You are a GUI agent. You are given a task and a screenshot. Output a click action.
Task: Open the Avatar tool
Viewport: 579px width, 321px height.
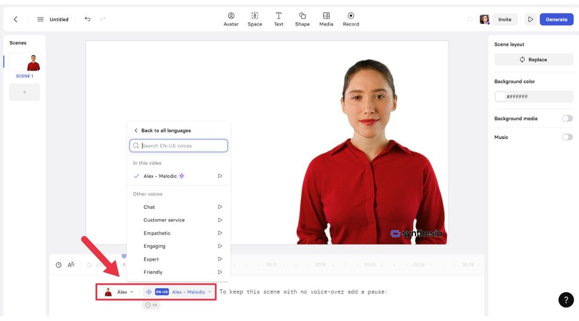tap(231, 19)
